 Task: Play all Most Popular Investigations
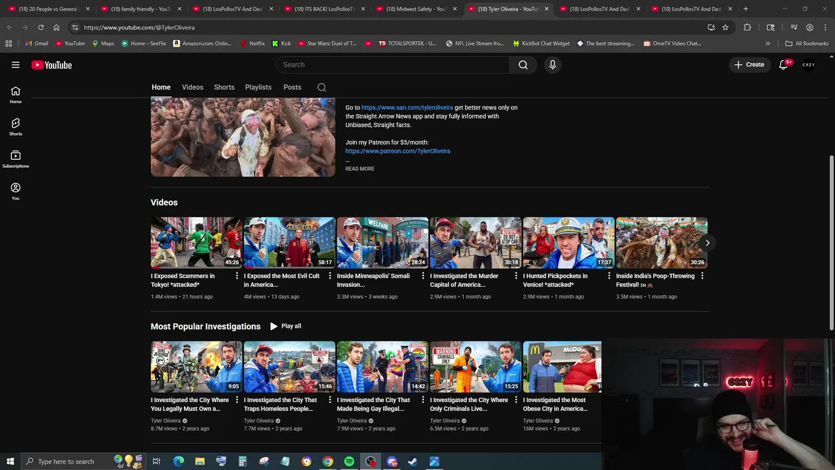click(285, 326)
